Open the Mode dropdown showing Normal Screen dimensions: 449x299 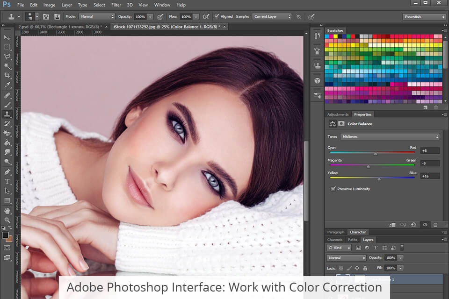[x=97, y=17]
